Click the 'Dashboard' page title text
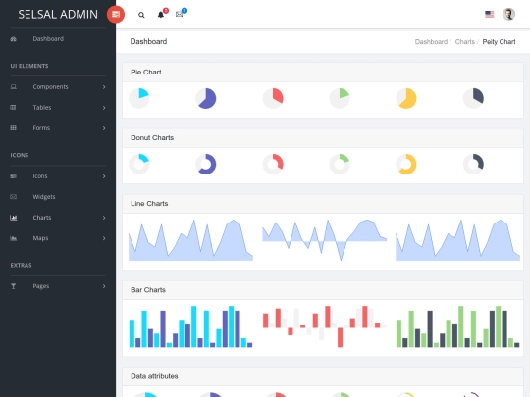The height and width of the screenshot is (397, 530). point(148,41)
